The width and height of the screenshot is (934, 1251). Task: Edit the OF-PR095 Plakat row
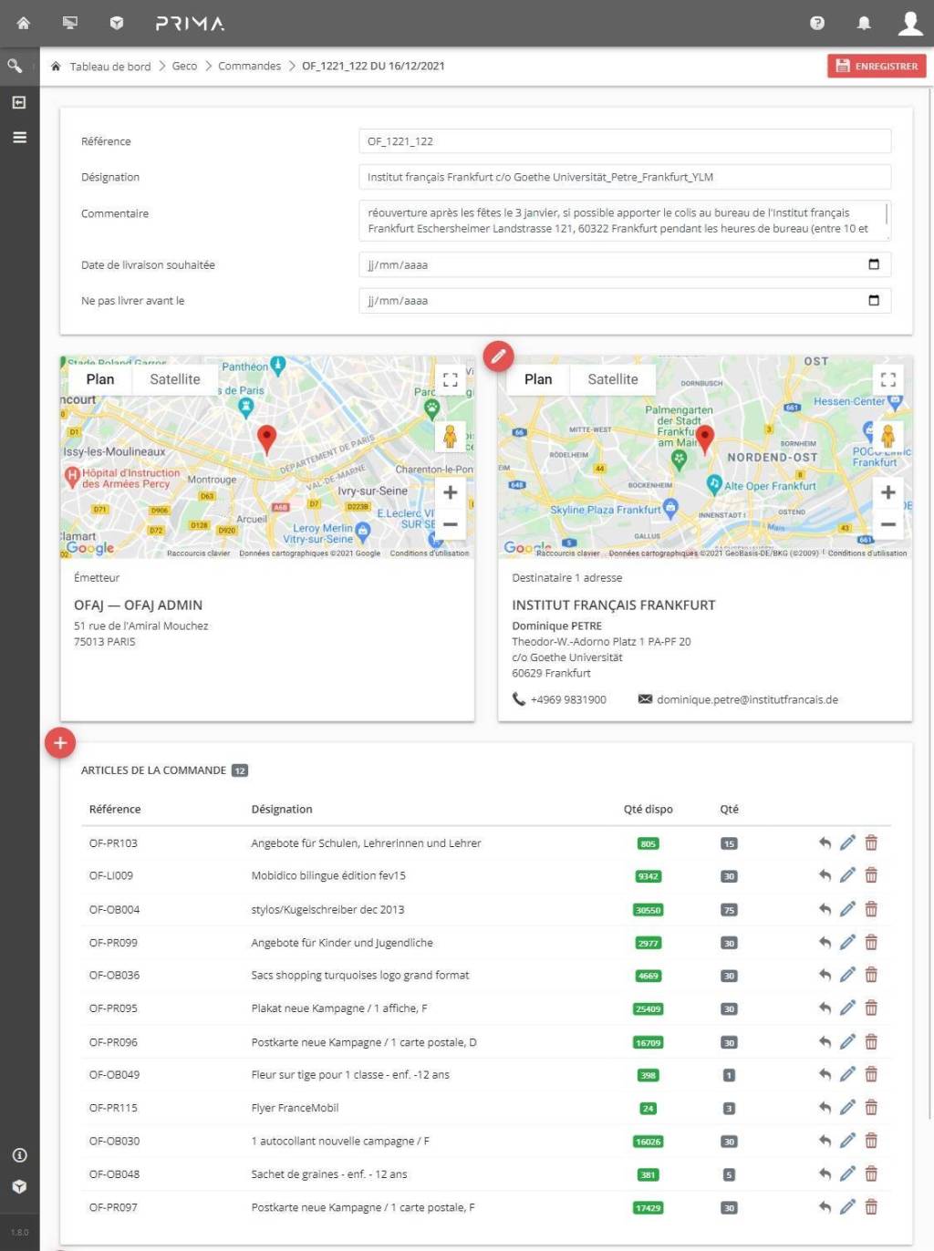coord(847,1008)
